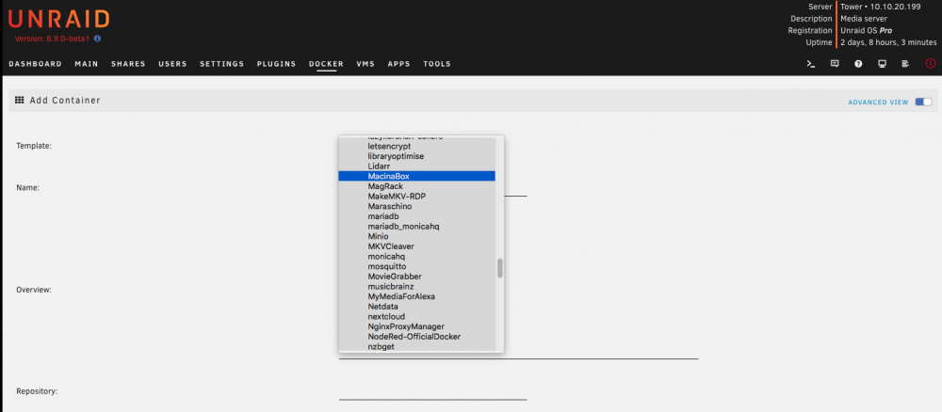
Task: Toggle the Advanced View switch
Action: (923, 102)
